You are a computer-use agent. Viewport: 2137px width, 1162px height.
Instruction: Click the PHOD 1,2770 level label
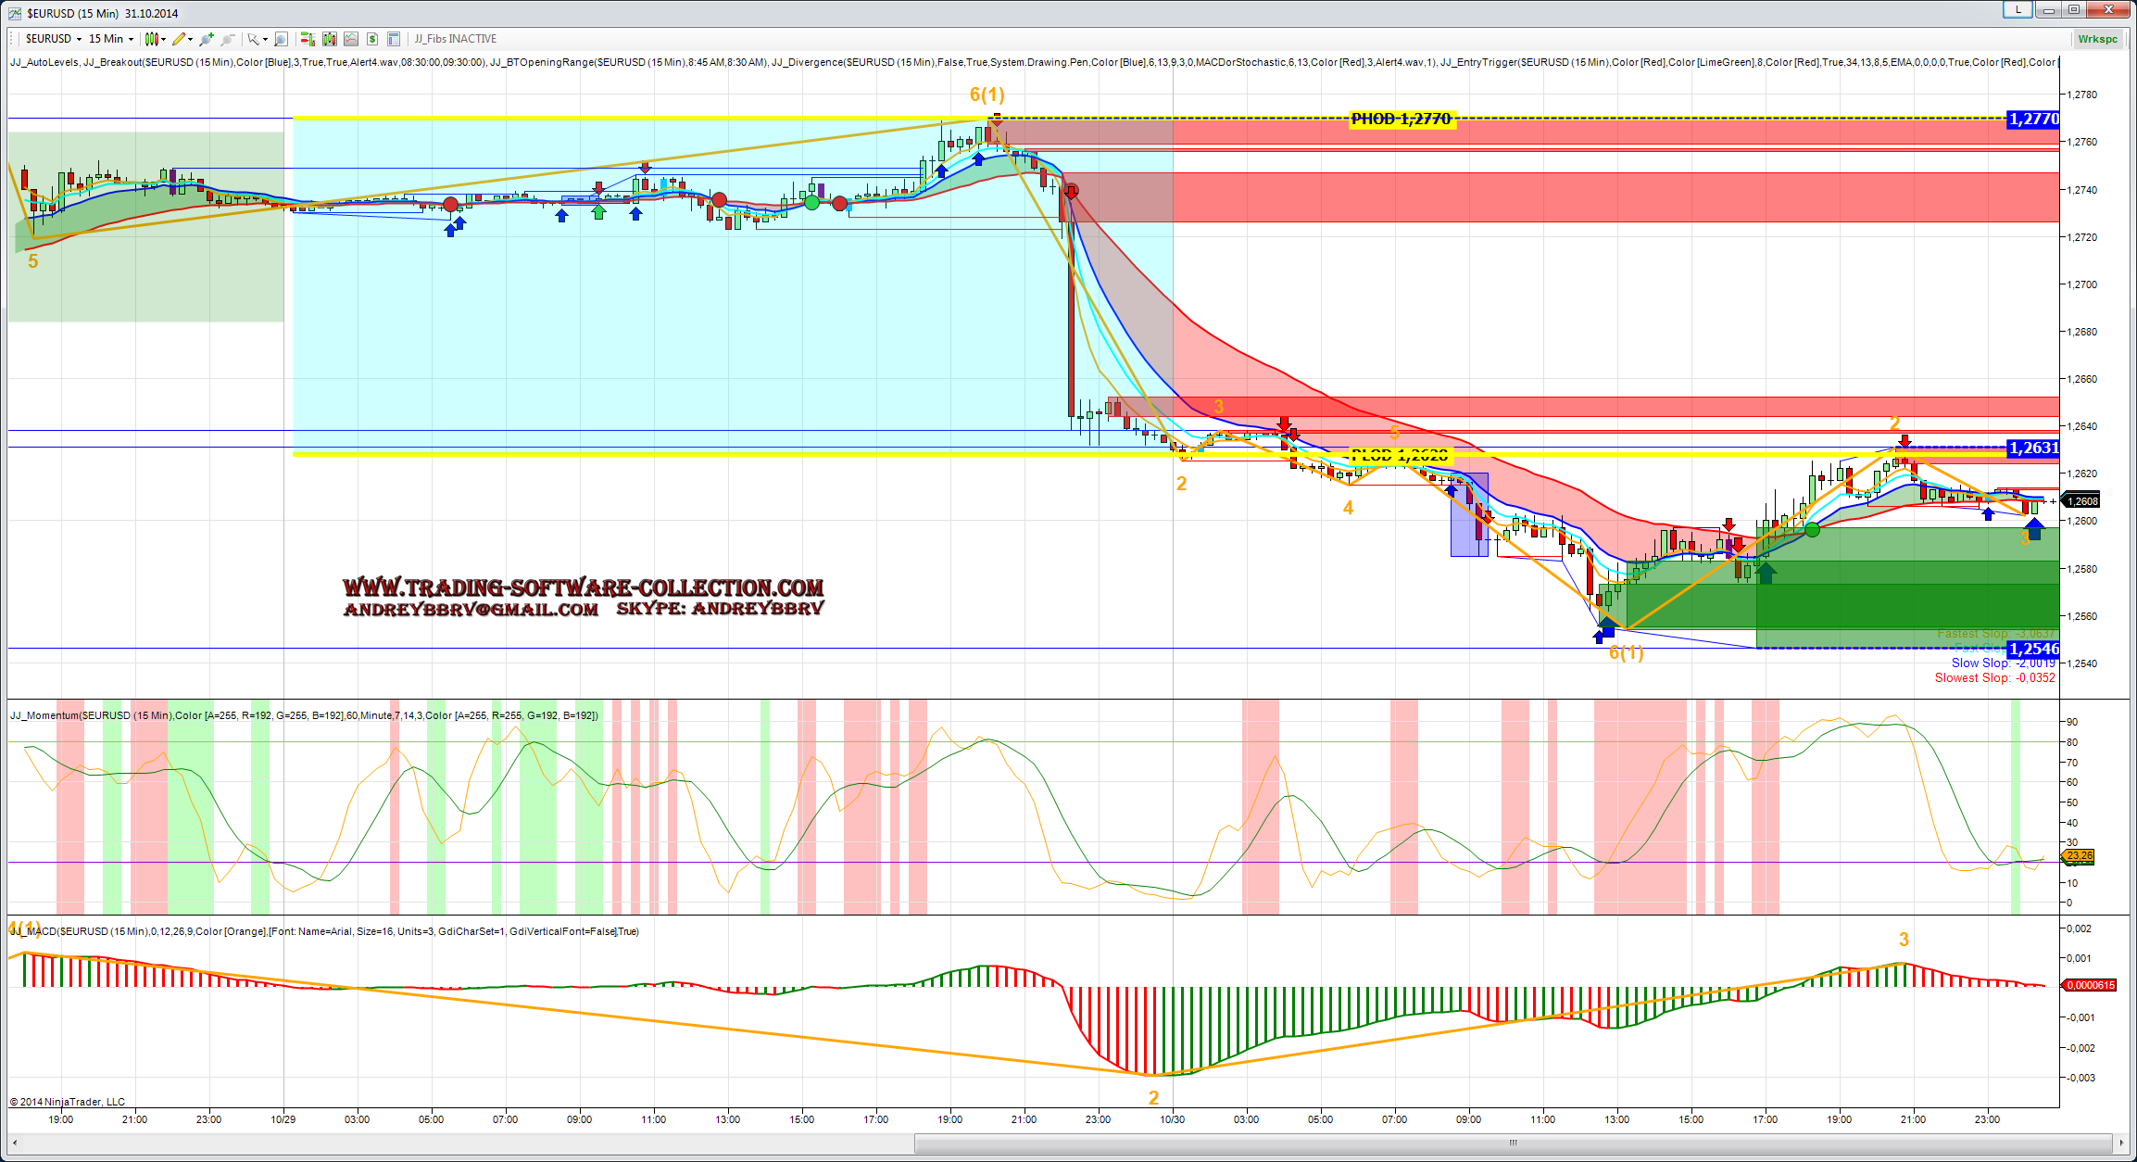(1402, 119)
